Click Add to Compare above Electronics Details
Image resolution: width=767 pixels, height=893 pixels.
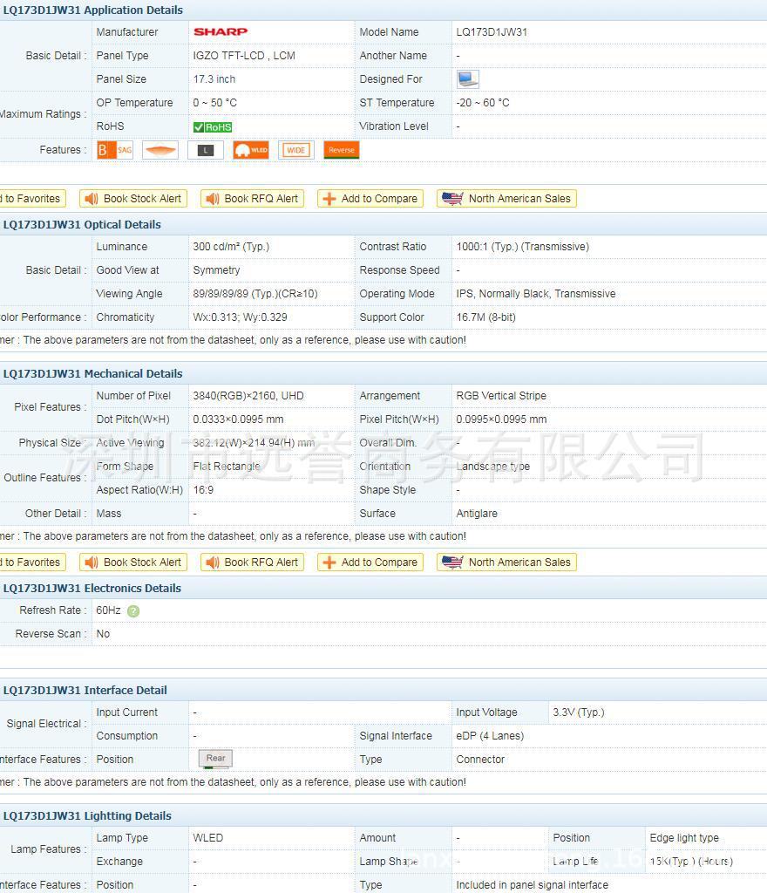(370, 562)
